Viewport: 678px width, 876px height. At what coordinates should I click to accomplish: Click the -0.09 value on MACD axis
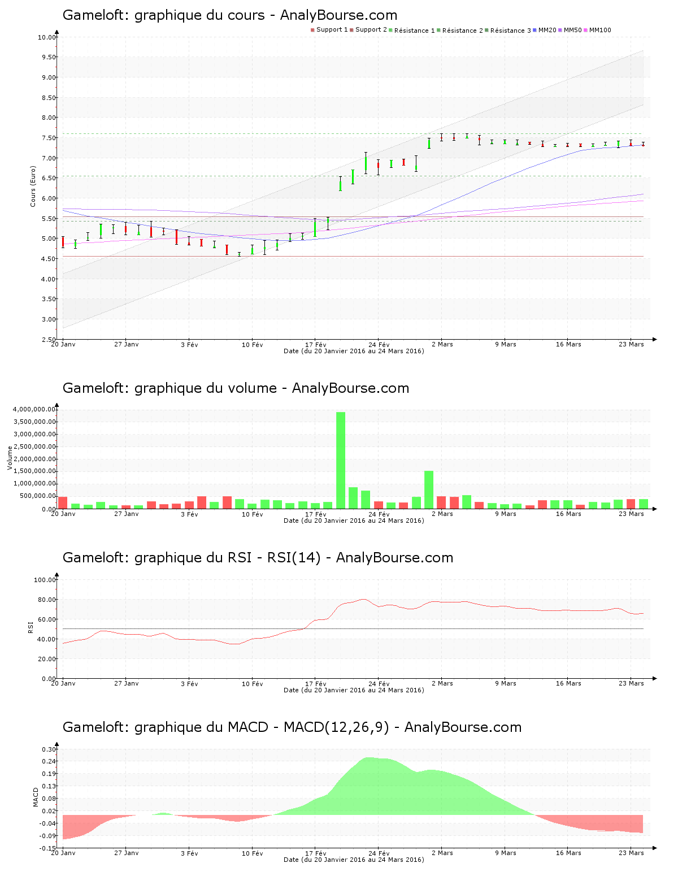pos(47,836)
